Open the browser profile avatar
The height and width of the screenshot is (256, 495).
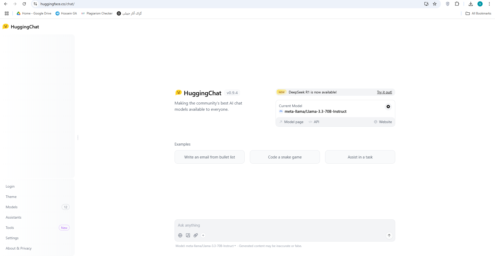click(480, 4)
